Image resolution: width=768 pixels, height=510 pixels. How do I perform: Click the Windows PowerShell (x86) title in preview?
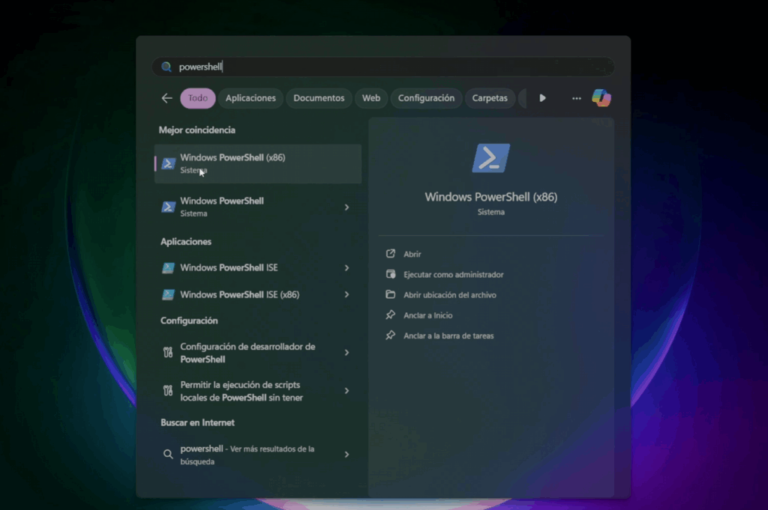tap(490, 197)
